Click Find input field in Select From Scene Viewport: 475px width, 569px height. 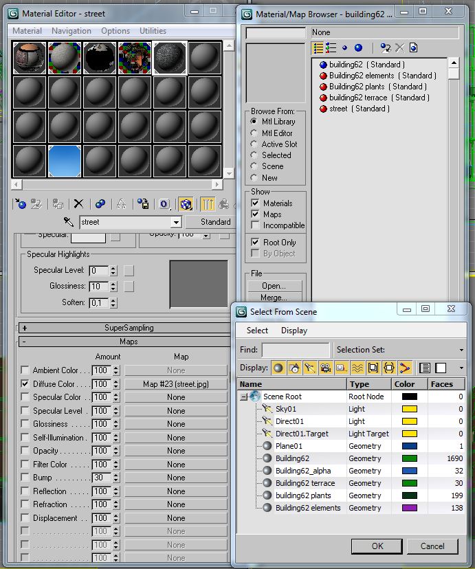(x=296, y=350)
